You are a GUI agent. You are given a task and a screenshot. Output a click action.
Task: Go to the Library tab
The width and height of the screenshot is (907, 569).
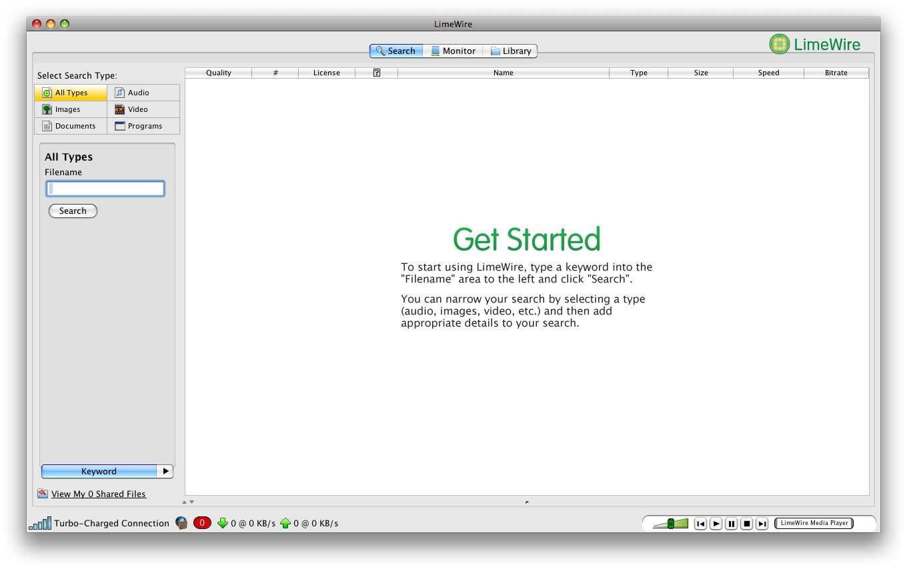coord(510,51)
